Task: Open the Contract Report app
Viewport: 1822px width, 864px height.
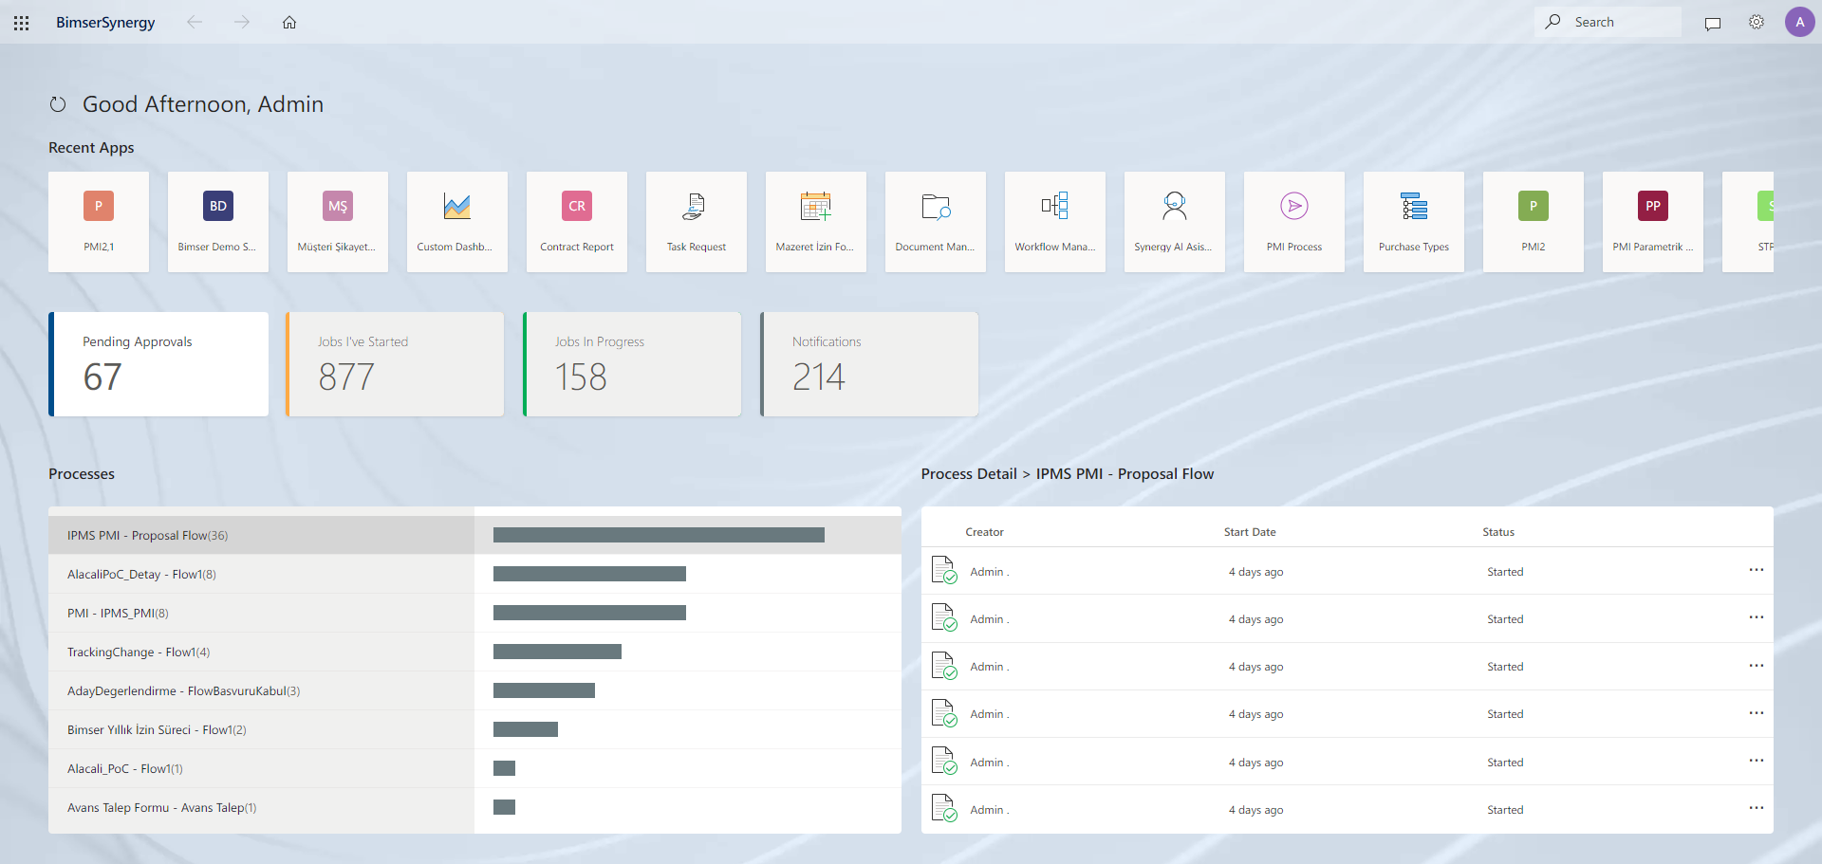Action: tap(576, 221)
